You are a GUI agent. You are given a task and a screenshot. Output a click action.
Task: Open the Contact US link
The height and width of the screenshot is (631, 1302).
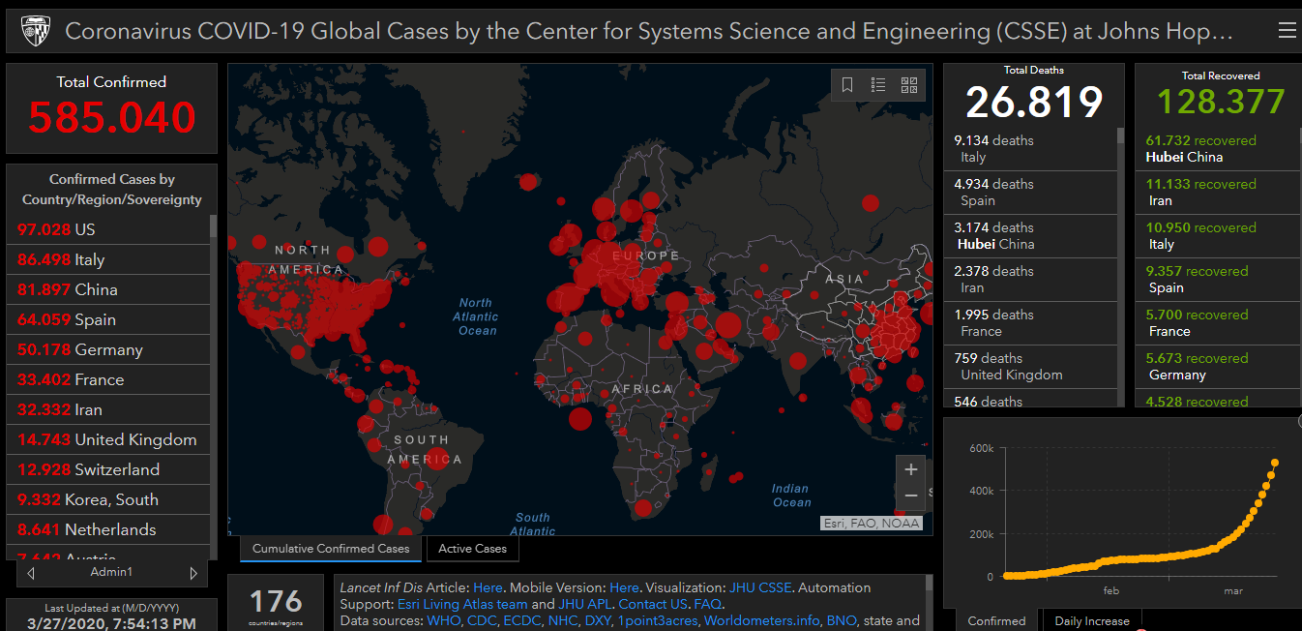(653, 604)
